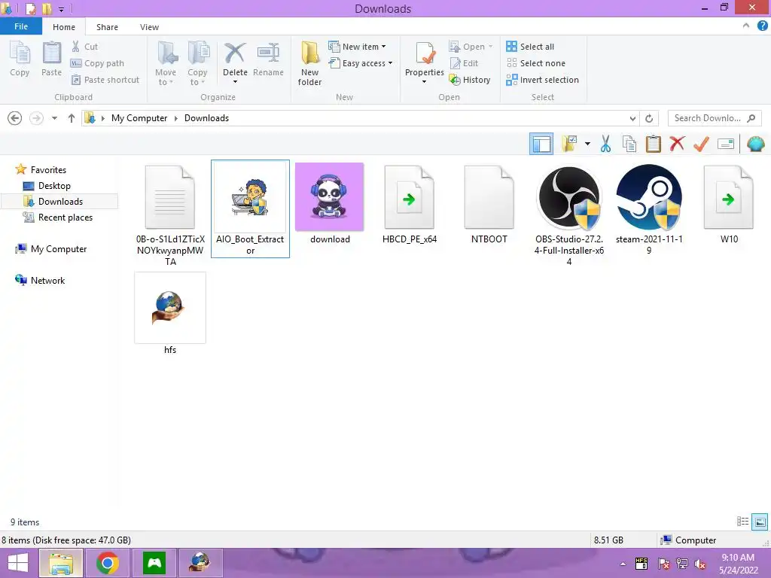
Task: Collapse the ribbon with the chevron
Action: click(x=746, y=26)
